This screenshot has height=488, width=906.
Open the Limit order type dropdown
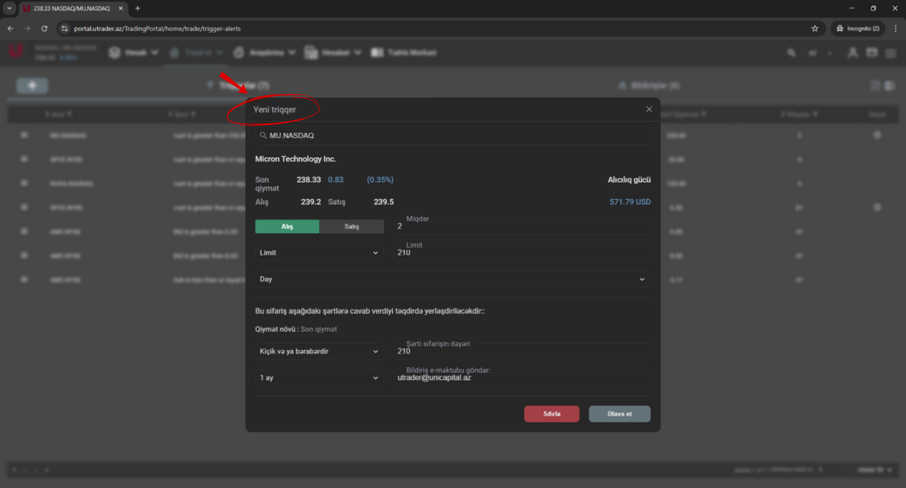coord(319,253)
